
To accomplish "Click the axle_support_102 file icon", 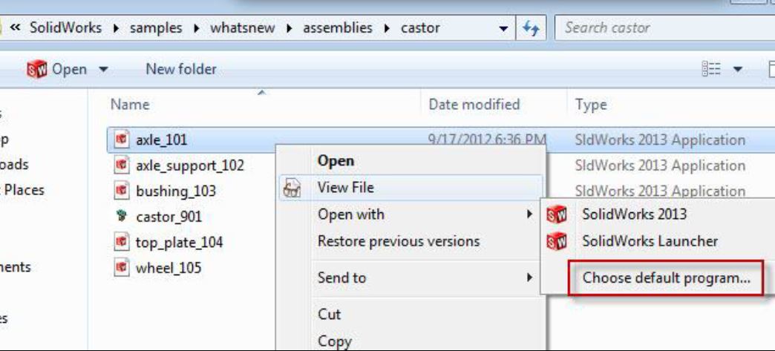I will [x=121, y=165].
